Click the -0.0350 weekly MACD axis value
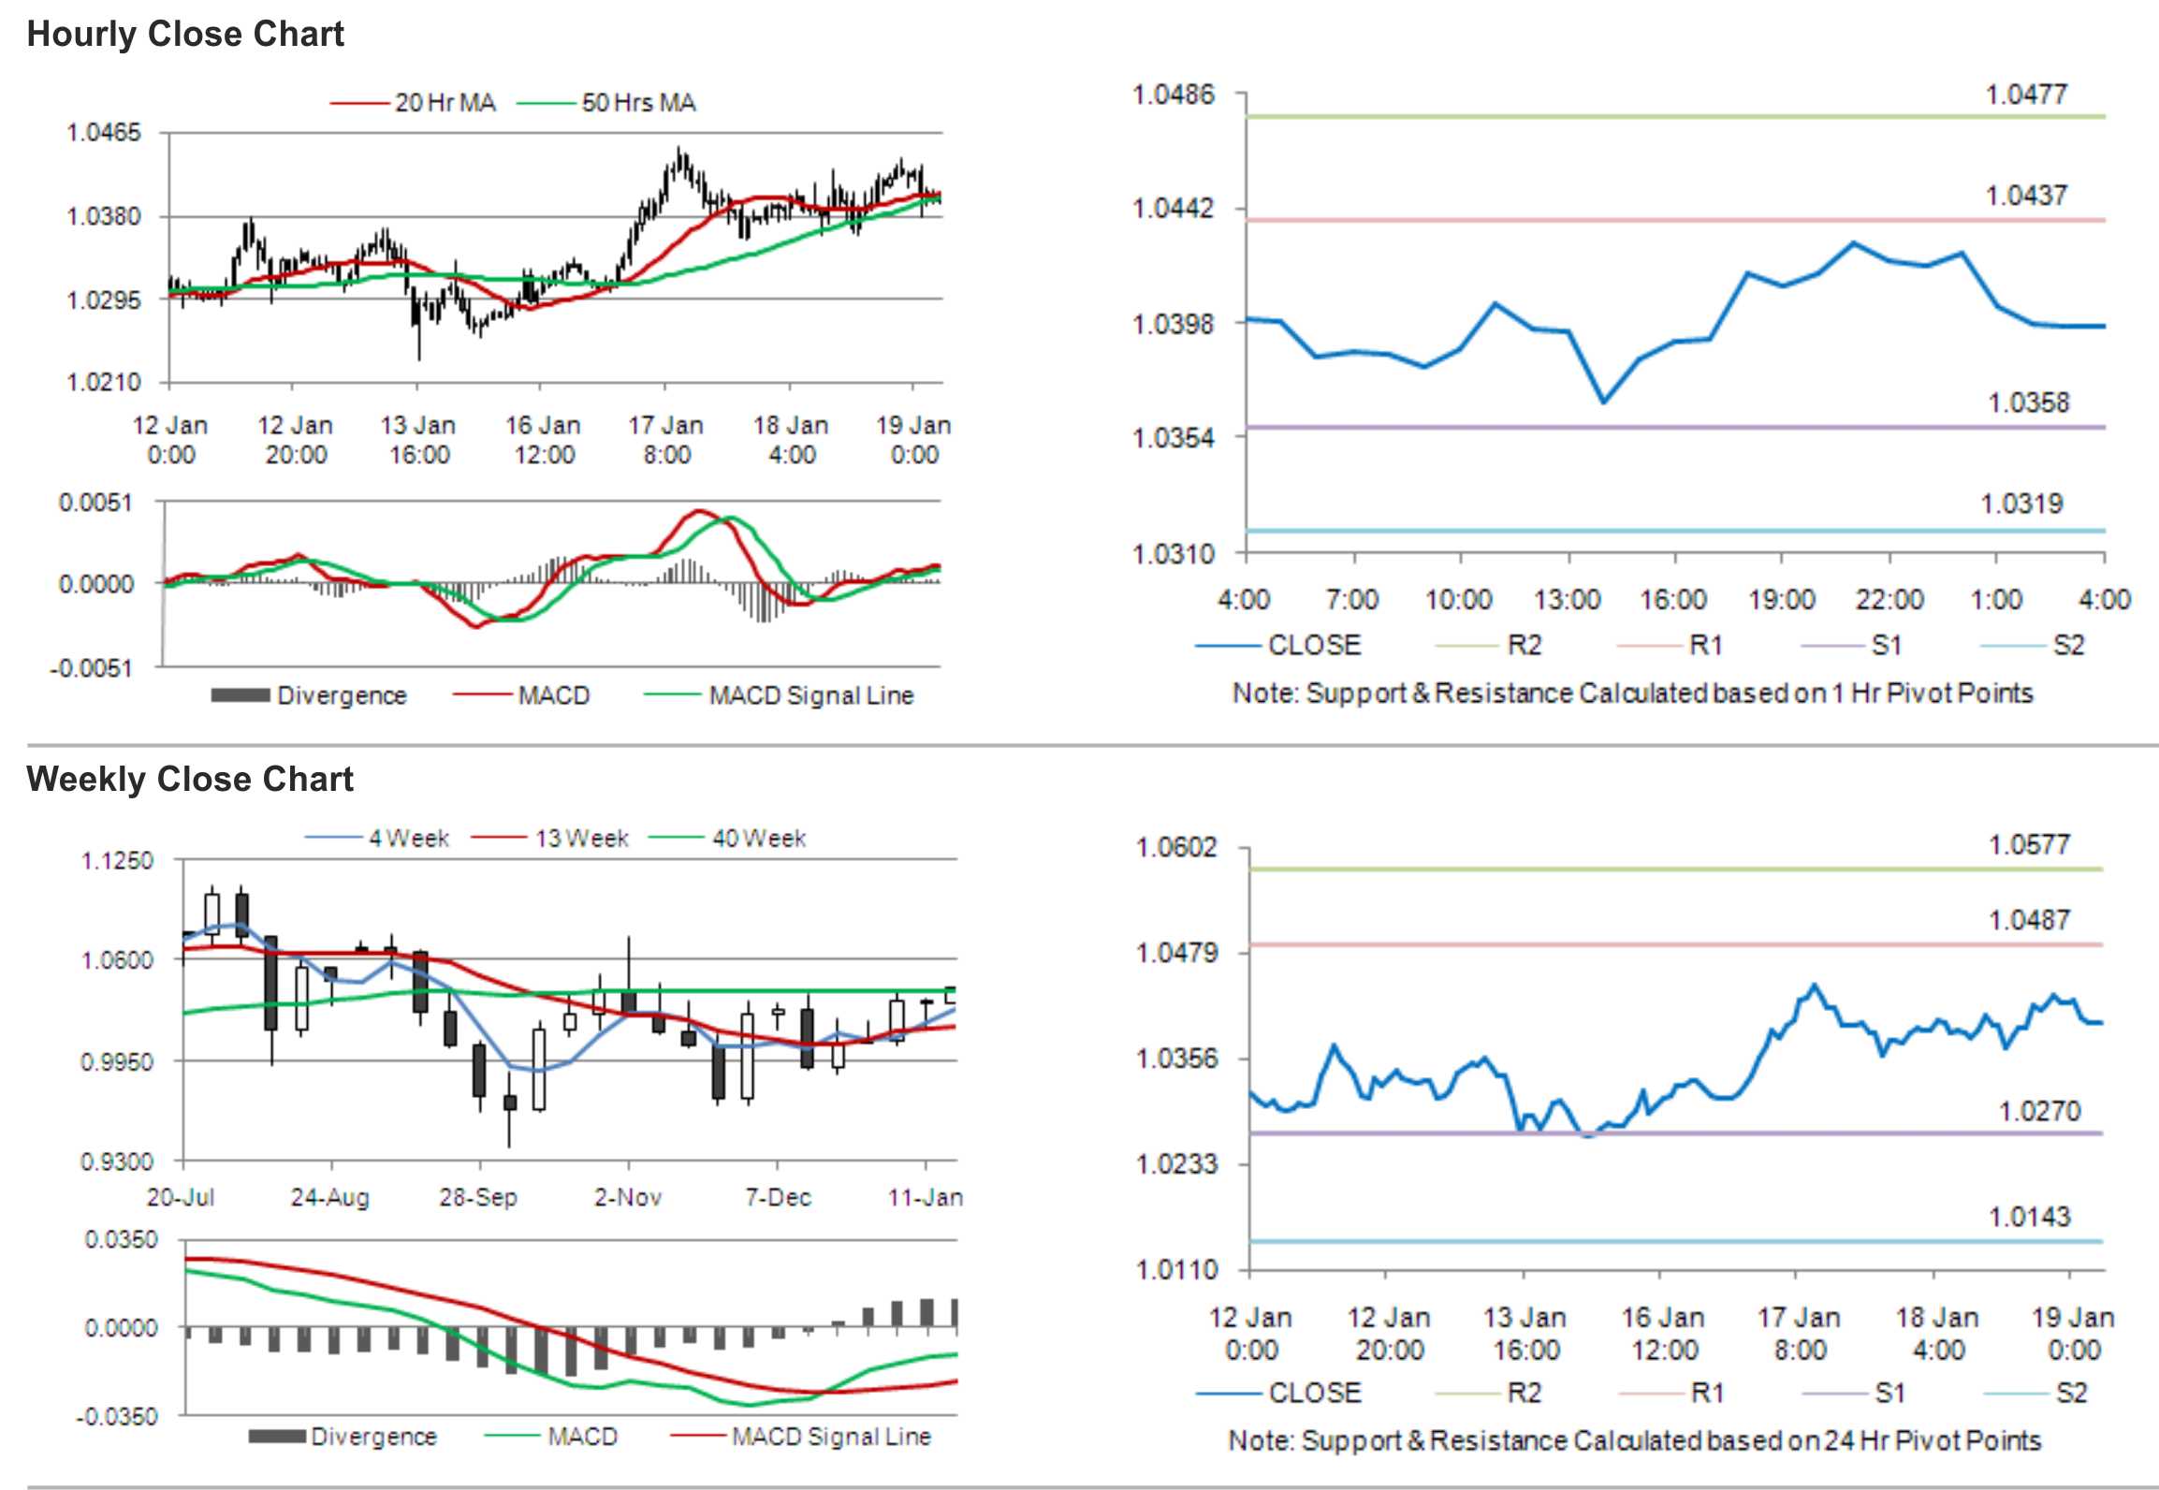Image resolution: width=2159 pixels, height=1490 pixels. tap(117, 1417)
